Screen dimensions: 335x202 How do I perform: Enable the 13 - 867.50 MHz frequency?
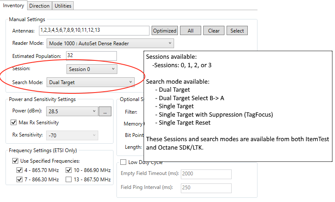(x=69, y=180)
